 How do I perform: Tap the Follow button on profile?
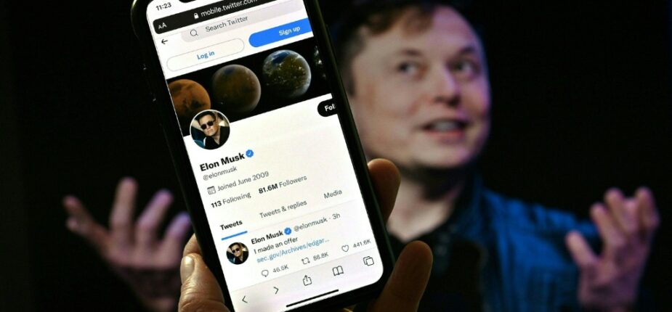[x=328, y=109]
